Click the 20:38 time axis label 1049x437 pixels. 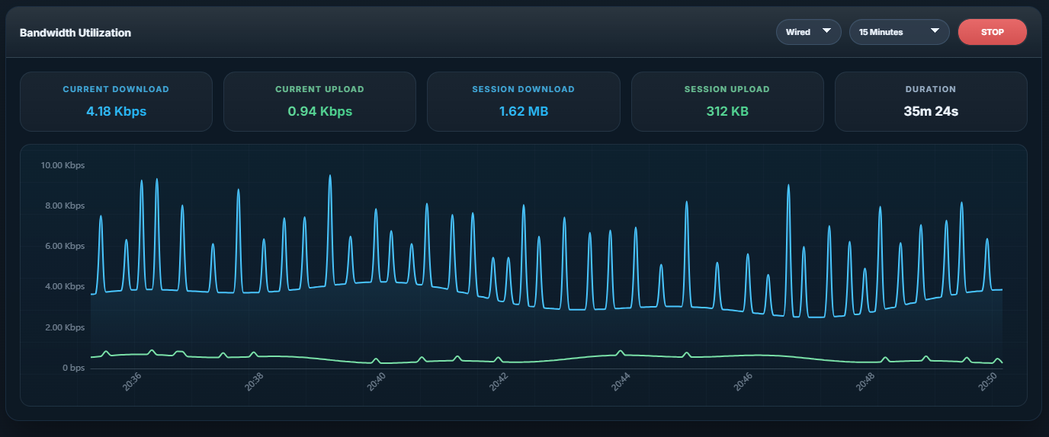[254, 381]
